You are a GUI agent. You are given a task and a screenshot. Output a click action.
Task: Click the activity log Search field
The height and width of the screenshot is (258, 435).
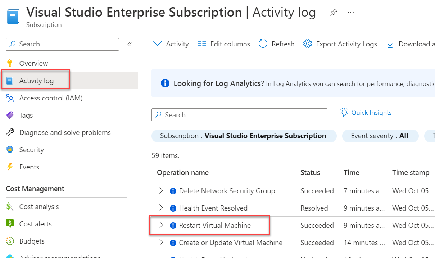click(239, 115)
